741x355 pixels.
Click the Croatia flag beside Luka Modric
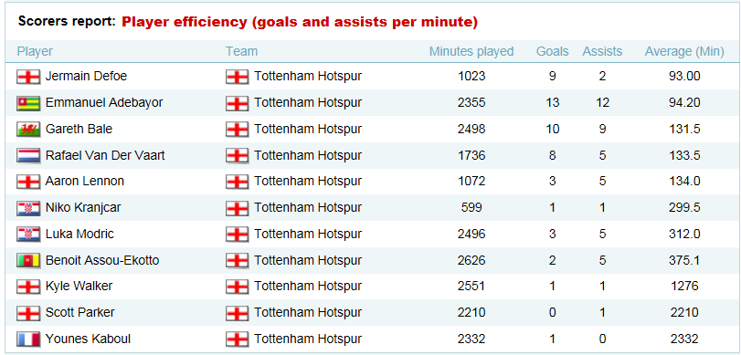[x=28, y=235]
